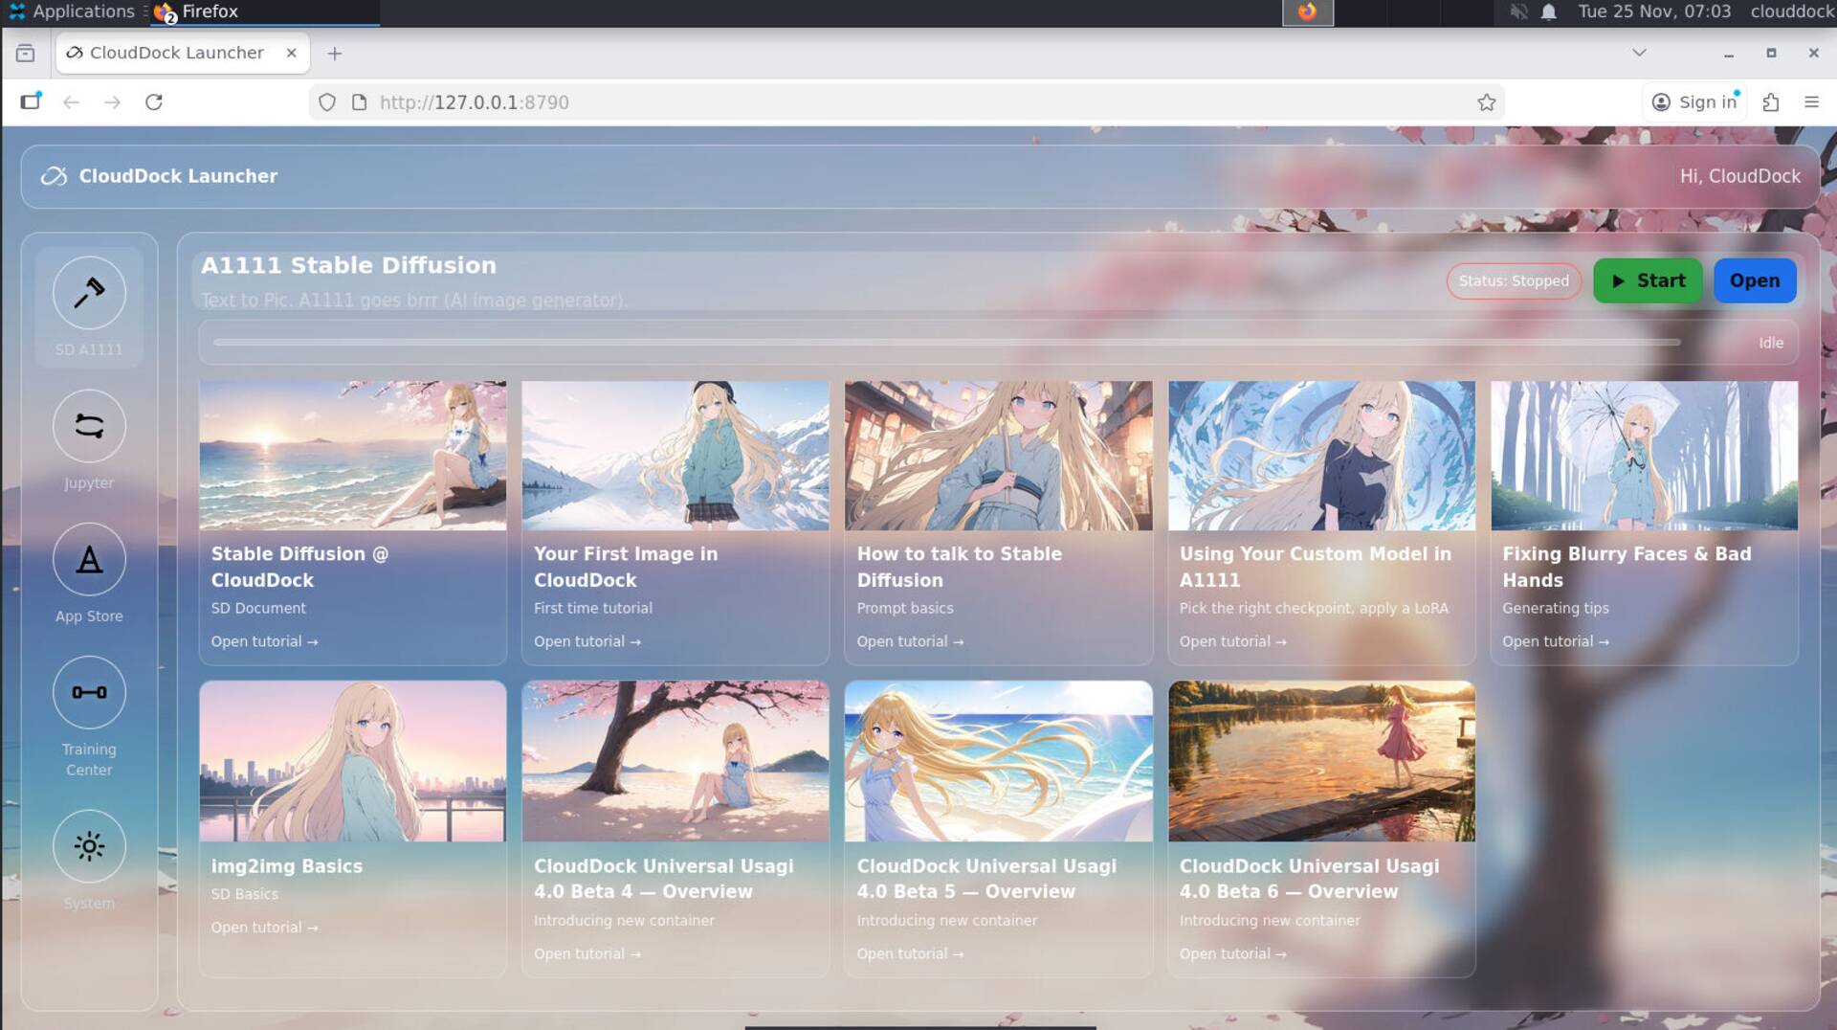The image size is (1837, 1030).
Task: Open the System settings sun icon
Action: click(x=89, y=846)
